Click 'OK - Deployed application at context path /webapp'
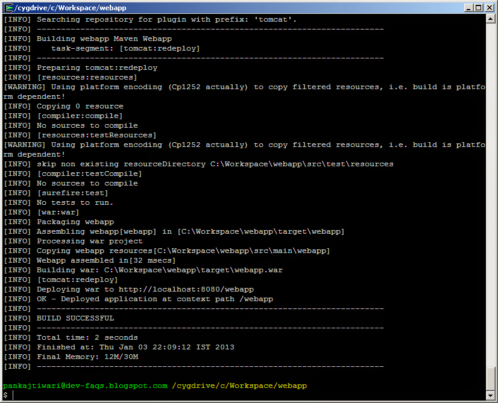 (139, 299)
